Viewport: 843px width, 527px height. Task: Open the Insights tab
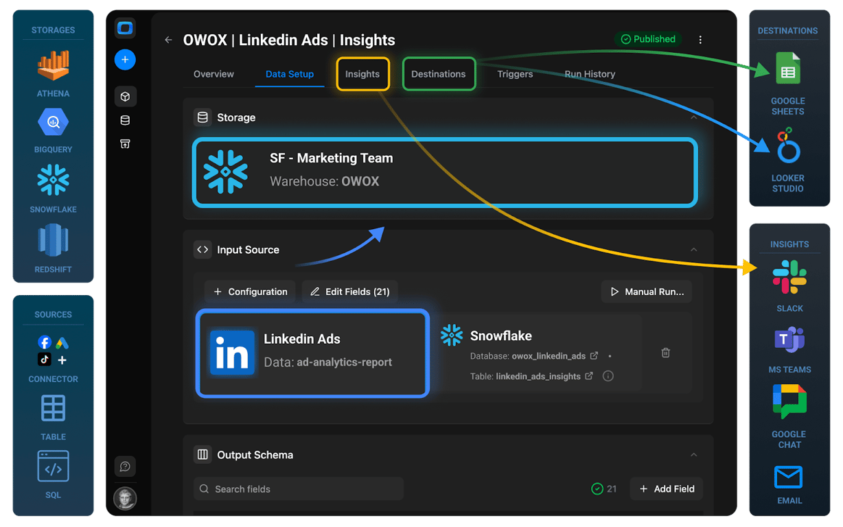362,74
